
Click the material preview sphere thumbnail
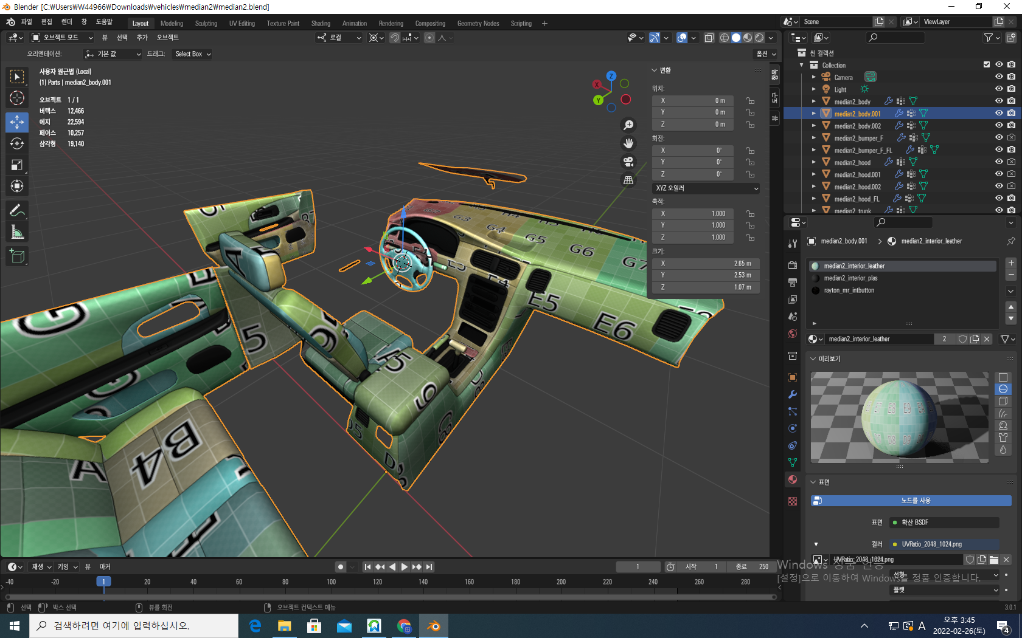point(899,417)
